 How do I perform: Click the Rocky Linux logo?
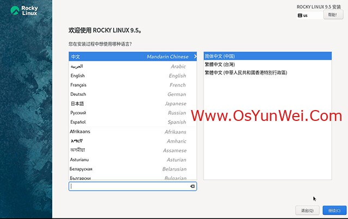pyautogui.click(x=24, y=10)
